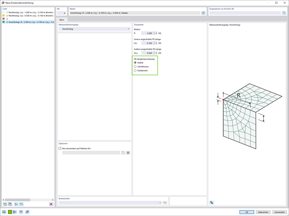Select list item 3
Viewport: 289px width, 216px height.
pos(28,19)
